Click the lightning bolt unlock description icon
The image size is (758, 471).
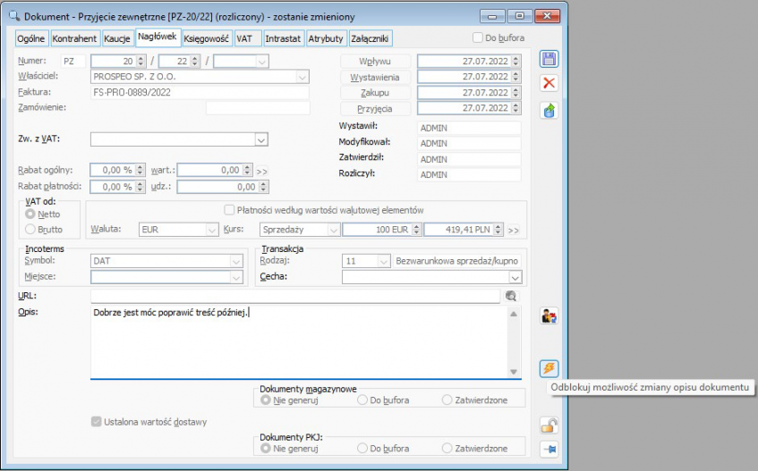(x=549, y=369)
